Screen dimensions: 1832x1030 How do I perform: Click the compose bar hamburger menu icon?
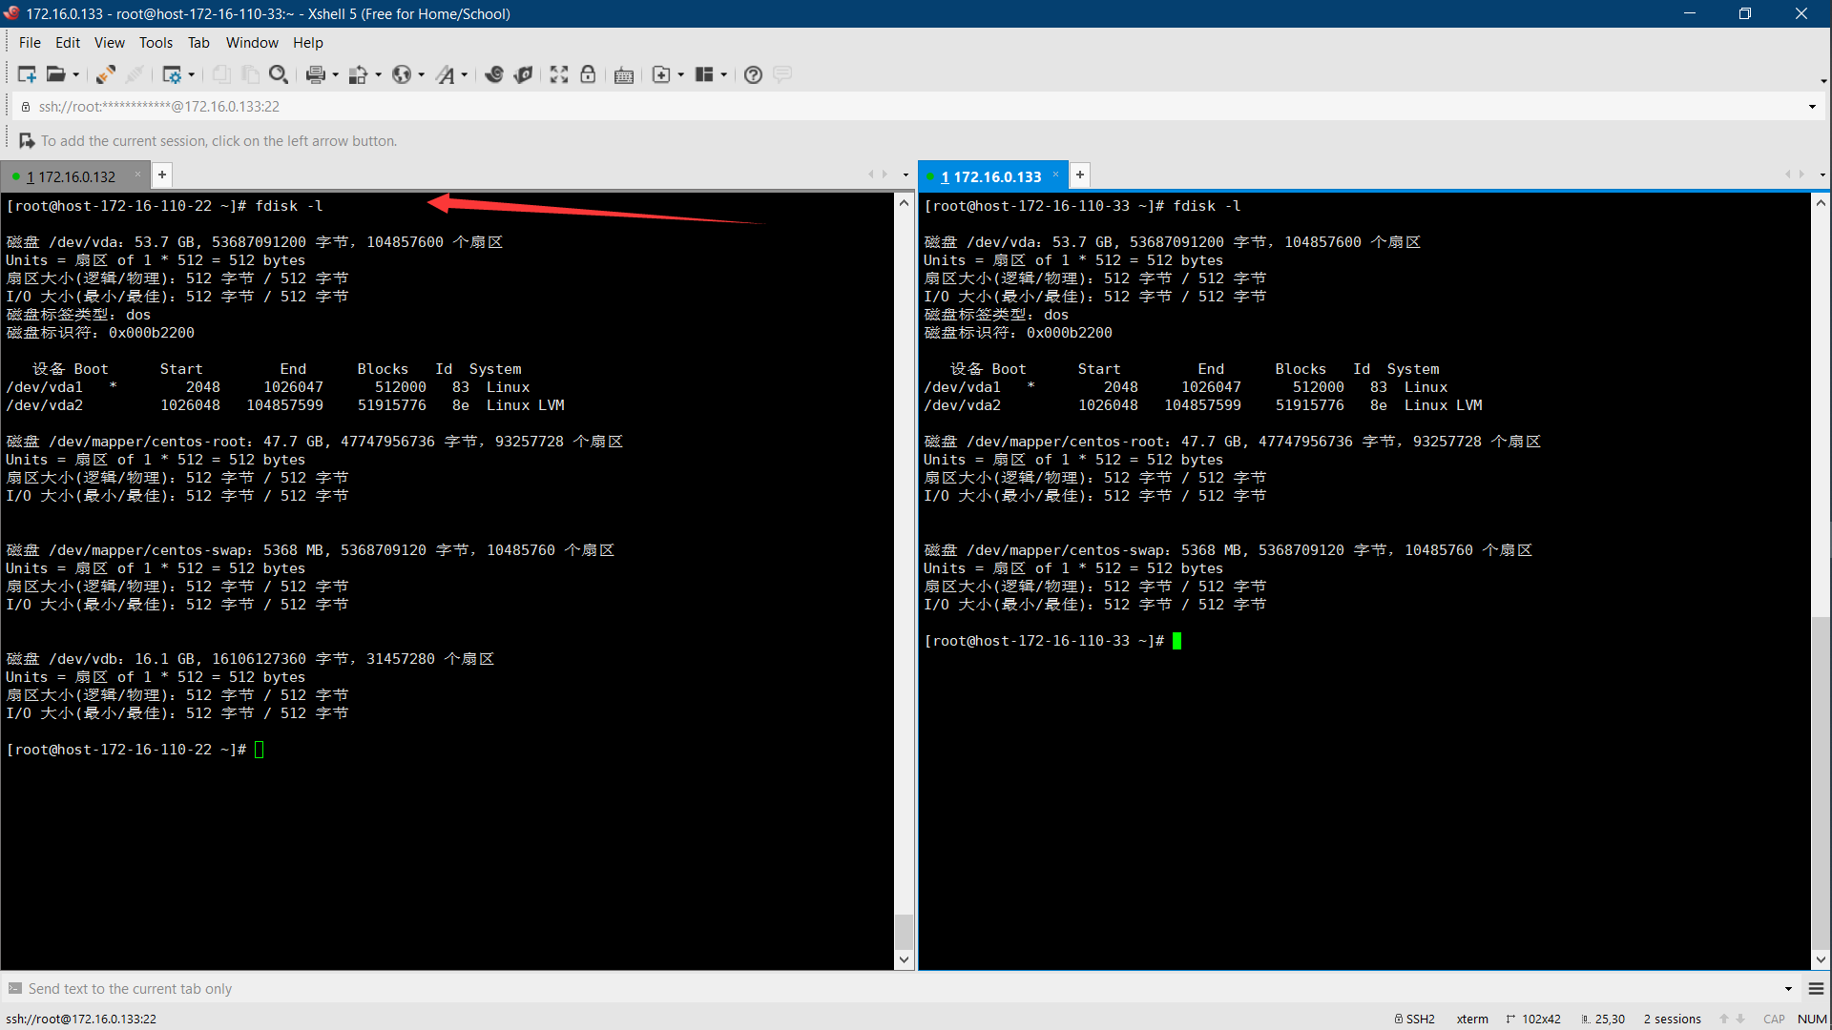tap(1817, 989)
